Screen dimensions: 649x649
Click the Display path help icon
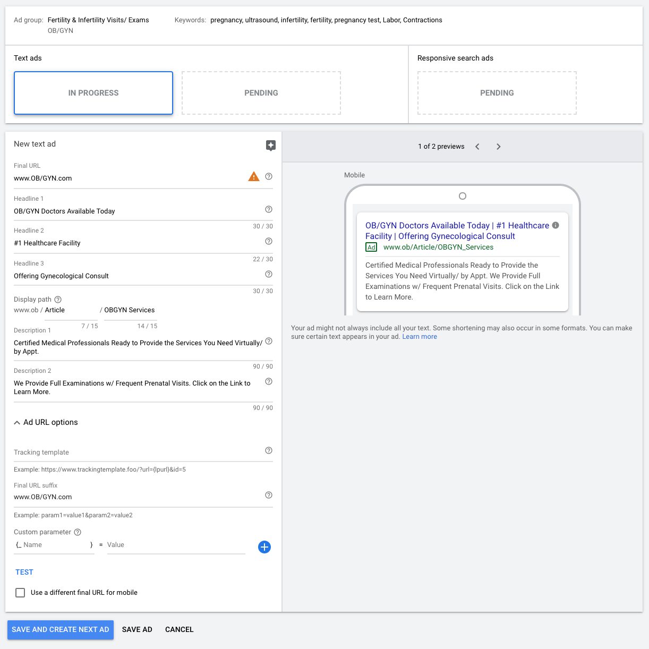pos(58,300)
